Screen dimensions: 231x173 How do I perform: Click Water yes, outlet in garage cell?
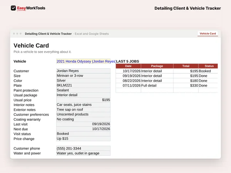click(83, 153)
